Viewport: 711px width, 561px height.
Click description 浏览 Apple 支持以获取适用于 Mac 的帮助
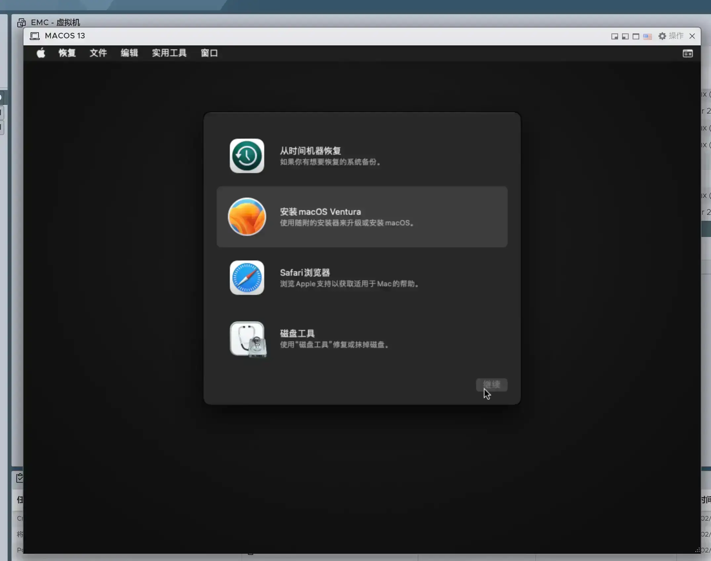click(x=349, y=284)
